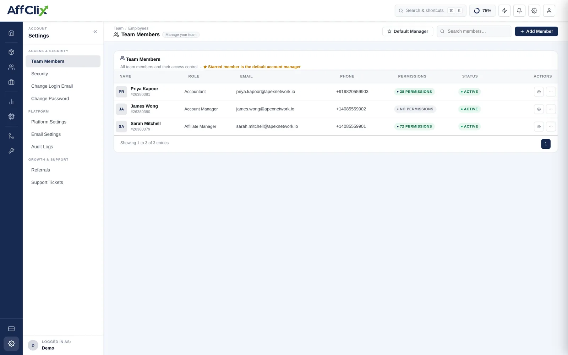Open the briefcase icon in left rail
This screenshot has height=355, width=568.
11,82
